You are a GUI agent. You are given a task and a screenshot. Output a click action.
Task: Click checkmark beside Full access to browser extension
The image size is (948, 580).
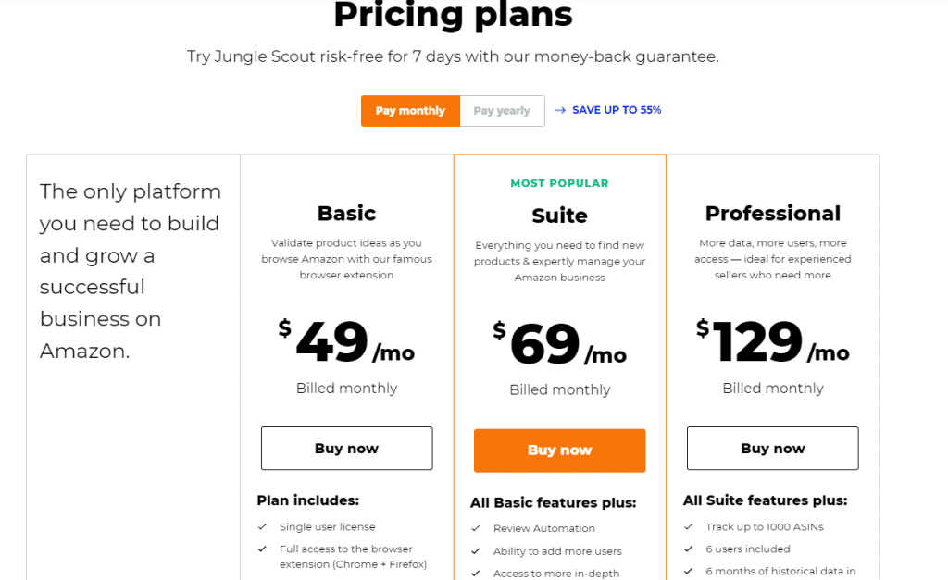click(x=263, y=549)
